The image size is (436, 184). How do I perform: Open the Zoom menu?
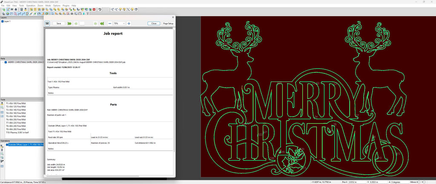click(x=40, y=6)
